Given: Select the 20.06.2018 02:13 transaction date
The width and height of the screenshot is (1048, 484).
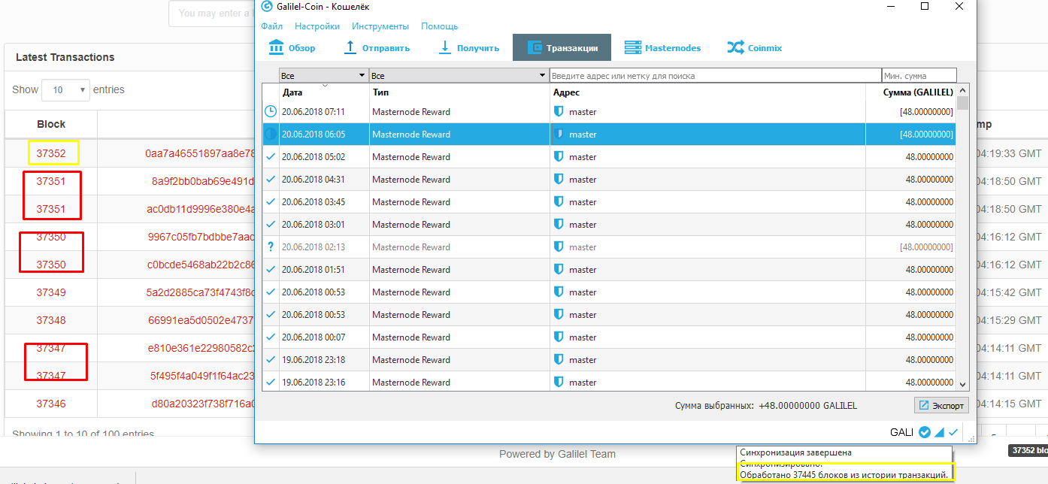Looking at the screenshot, I should 313,247.
